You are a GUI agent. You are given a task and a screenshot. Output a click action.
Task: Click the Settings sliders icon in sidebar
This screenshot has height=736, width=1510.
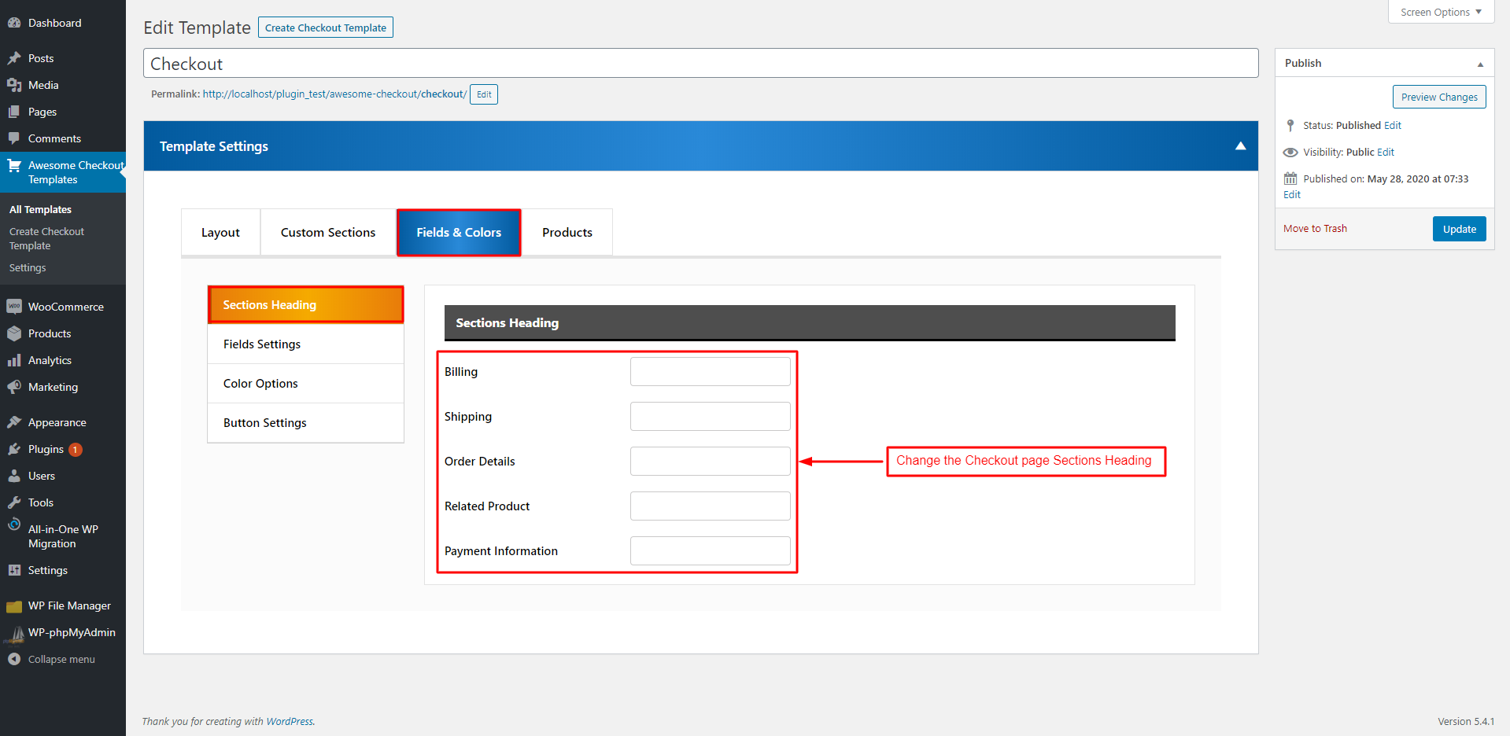coord(14,570)
